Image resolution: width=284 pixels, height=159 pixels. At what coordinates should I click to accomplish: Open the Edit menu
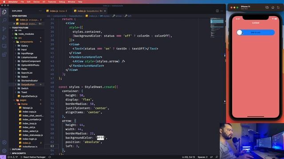(x=28, y=2)
